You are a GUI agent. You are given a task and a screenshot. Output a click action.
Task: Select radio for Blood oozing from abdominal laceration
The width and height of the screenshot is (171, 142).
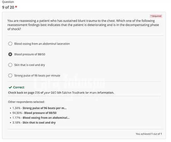point(10,44)
